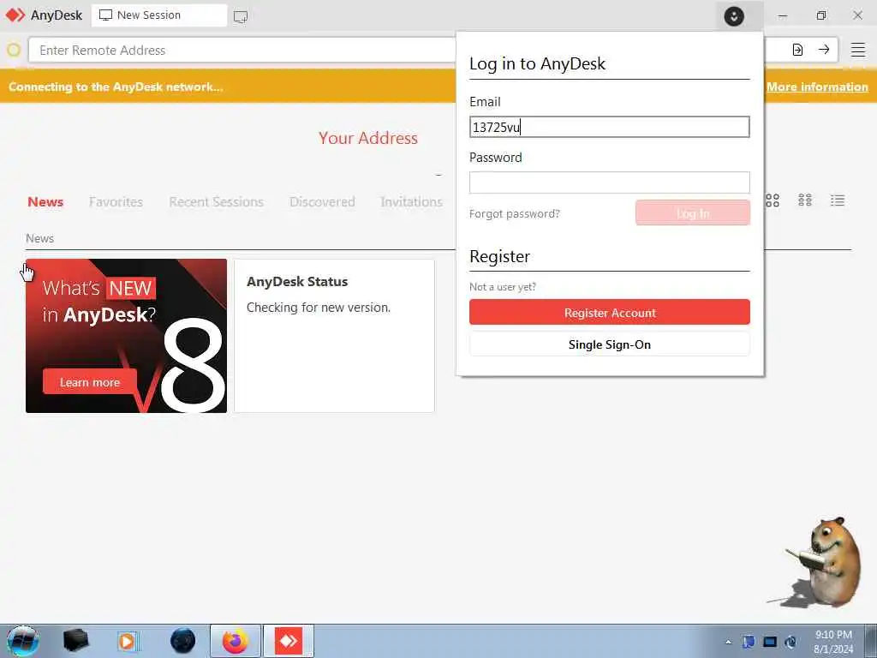Focus the Password input field

pos(610,182)
